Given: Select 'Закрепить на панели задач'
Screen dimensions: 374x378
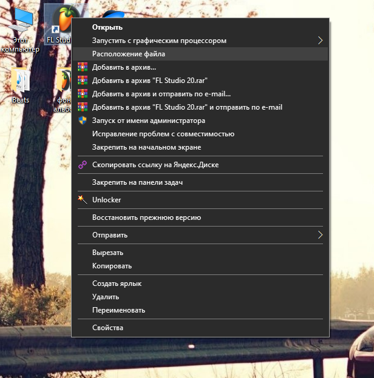Looking at the screenshot, I should coord(200,182).
